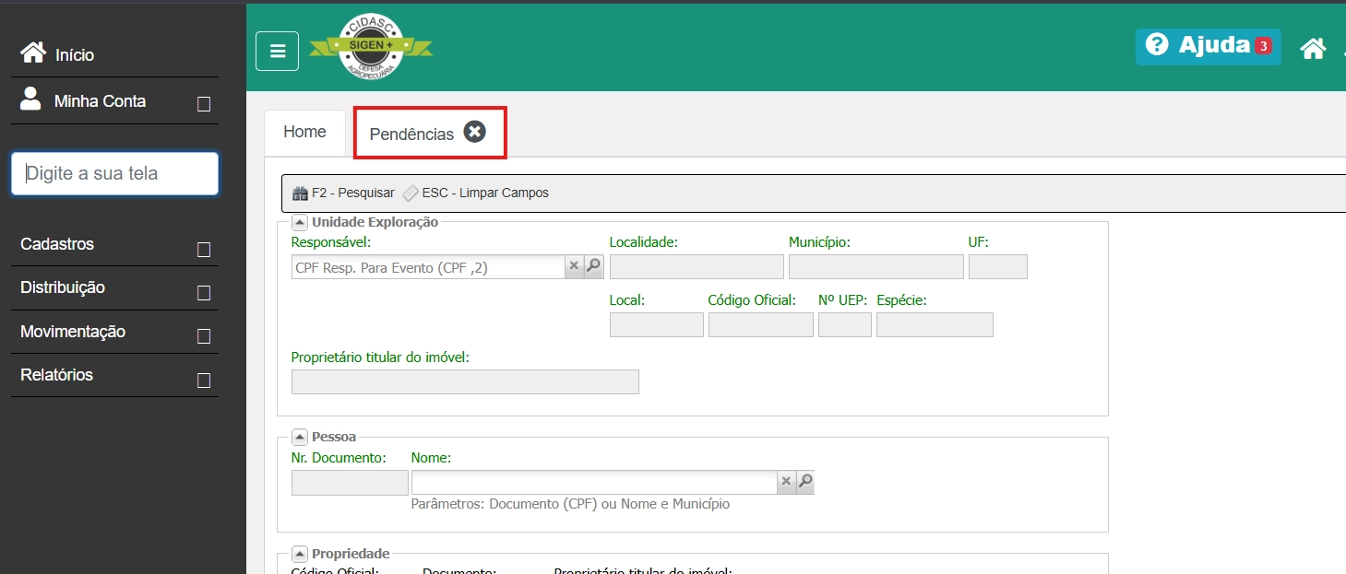Click the home icon in top header
The width and height of the screenshot is (1346, 574).
(1313, 49)
